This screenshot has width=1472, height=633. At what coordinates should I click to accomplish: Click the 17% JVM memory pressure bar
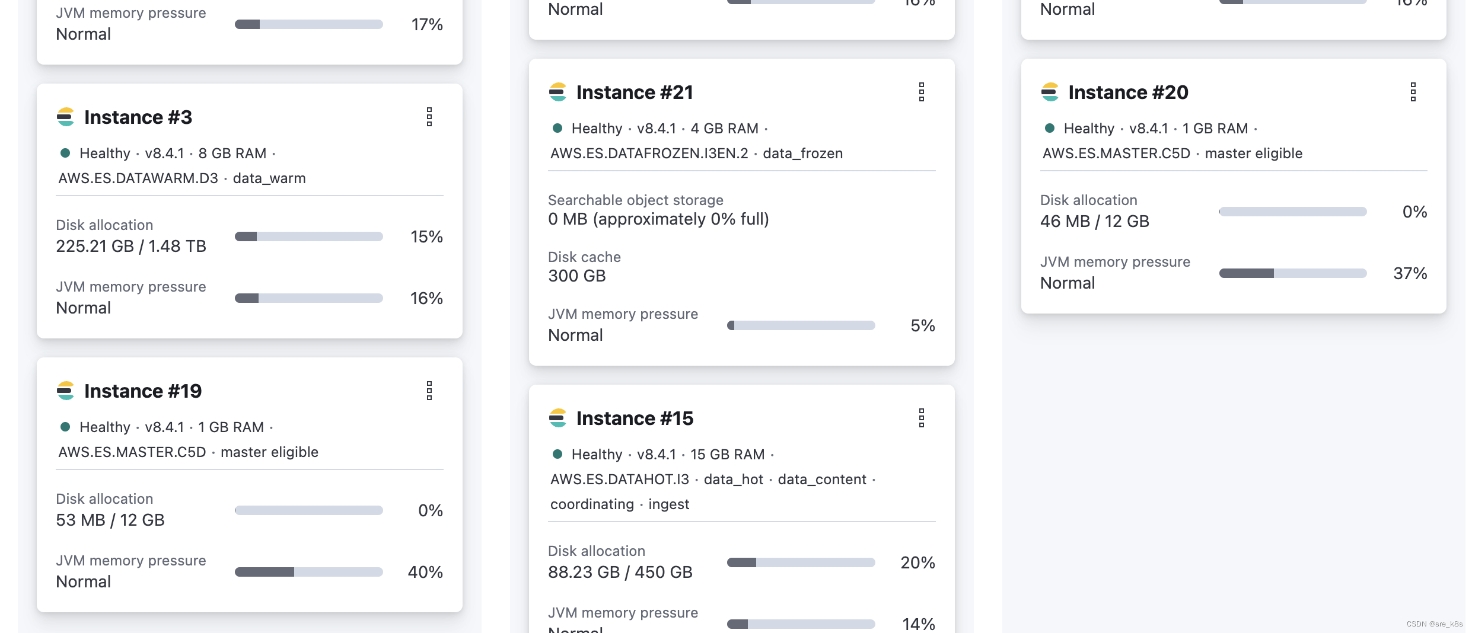[x=309, y=25]
